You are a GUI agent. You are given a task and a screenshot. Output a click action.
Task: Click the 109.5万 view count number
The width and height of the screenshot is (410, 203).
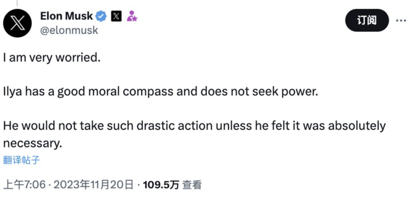tap(161, 185)
